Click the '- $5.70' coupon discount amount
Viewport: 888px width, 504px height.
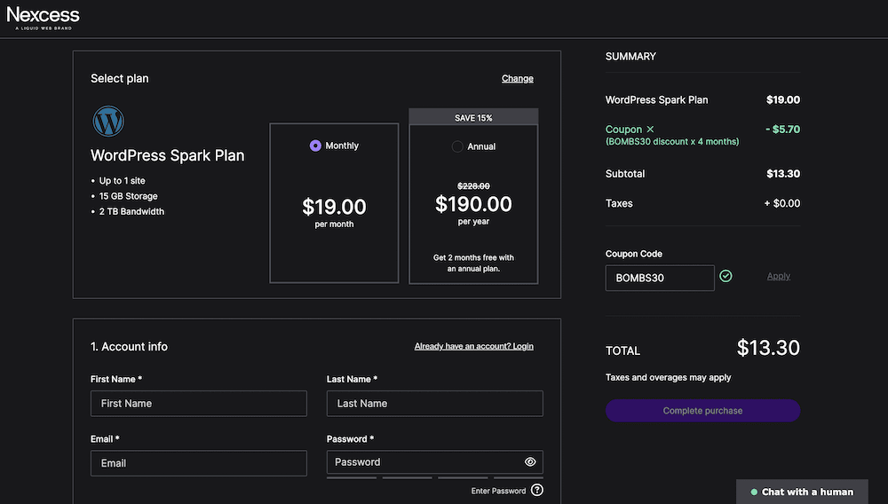[x=782, y=130]
